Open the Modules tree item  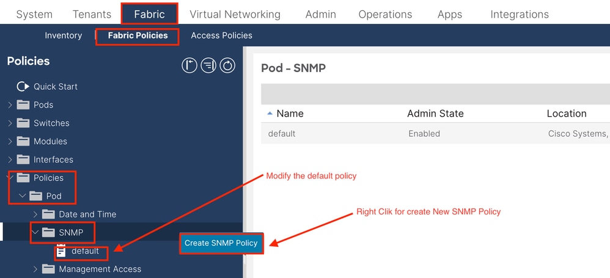pos(50,141)
